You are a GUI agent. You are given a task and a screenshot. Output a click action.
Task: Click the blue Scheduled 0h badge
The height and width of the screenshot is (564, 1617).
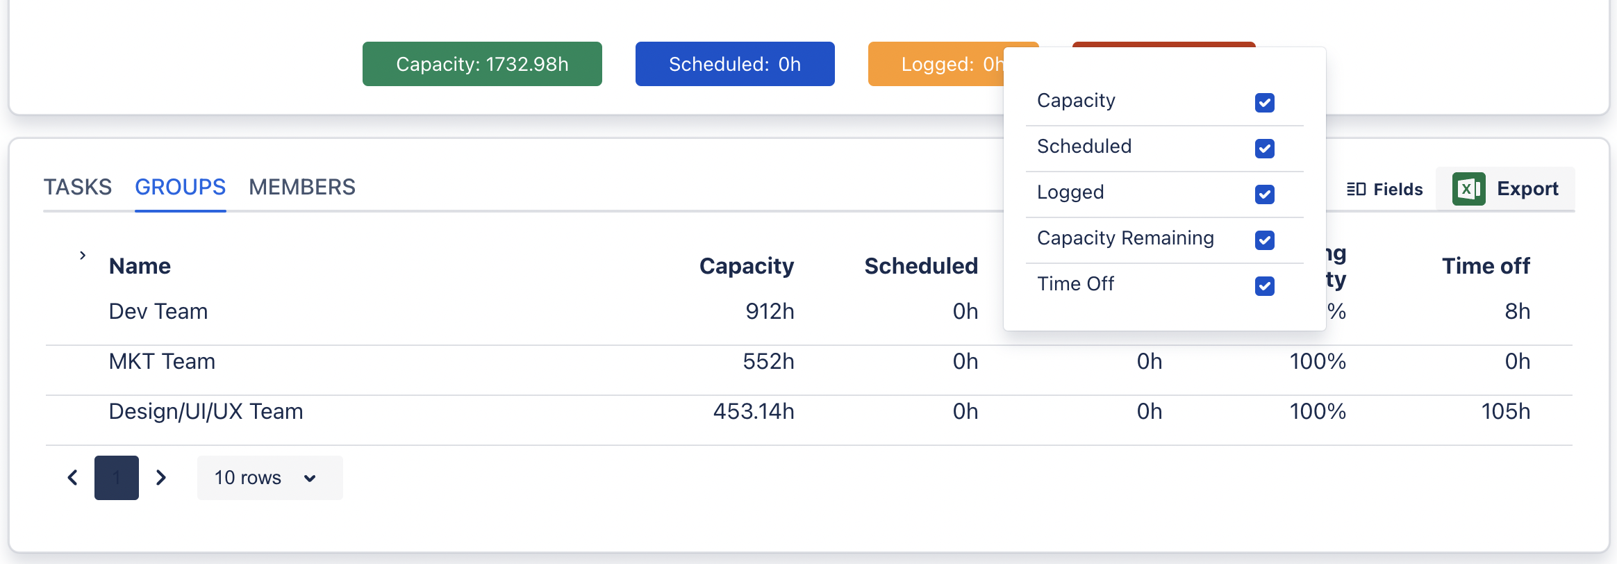pos(735,64)
